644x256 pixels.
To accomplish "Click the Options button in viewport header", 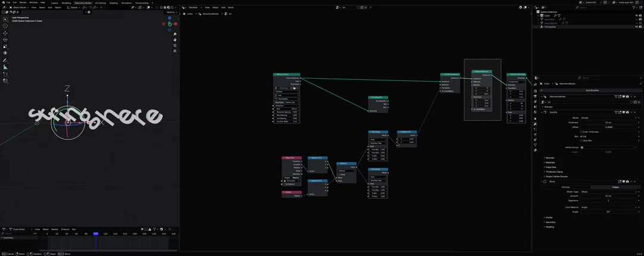I will pyautogui.click(x=171, y=13).
